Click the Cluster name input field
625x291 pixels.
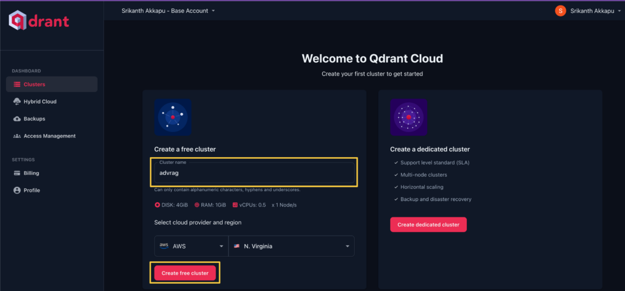tap(255, 172)
